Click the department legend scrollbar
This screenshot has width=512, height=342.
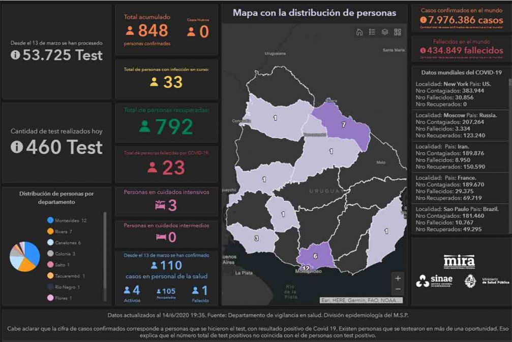(105, 254)
